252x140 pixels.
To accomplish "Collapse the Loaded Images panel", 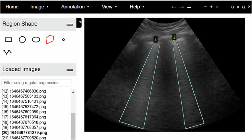I will 70,70.
